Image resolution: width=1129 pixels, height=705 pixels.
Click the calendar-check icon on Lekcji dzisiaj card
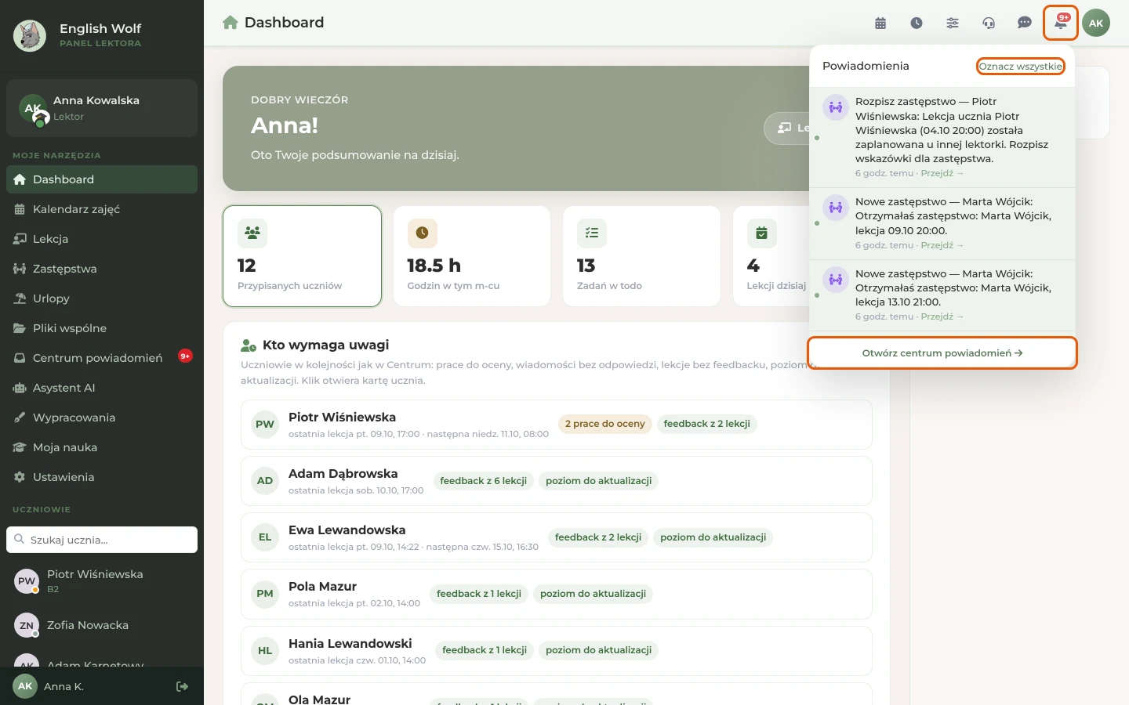(x=761, y=233)
